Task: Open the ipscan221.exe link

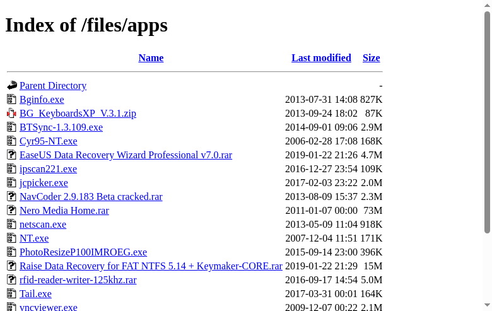Action: point(48,169)
